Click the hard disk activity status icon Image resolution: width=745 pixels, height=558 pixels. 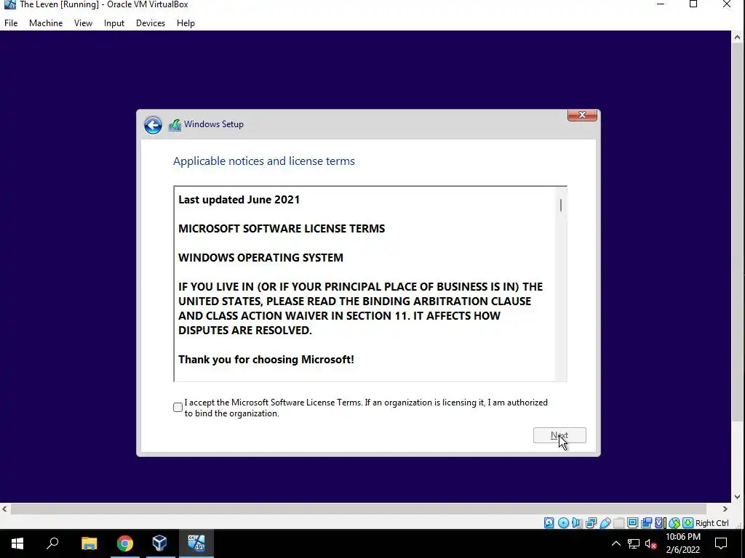coord(549,523)
